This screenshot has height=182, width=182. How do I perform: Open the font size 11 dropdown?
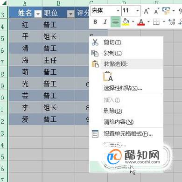[x=138, y=11]
